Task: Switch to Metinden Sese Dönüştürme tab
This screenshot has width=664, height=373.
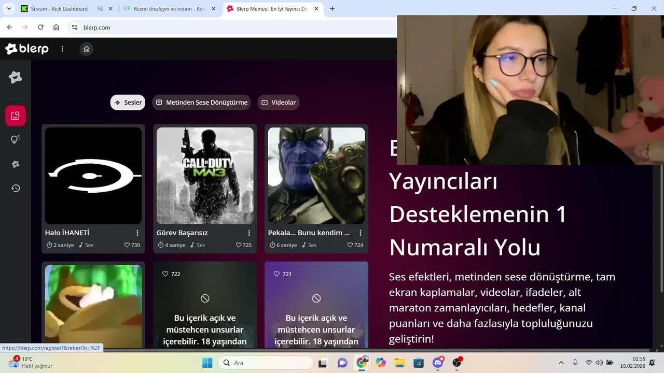Action: (201, 103)
